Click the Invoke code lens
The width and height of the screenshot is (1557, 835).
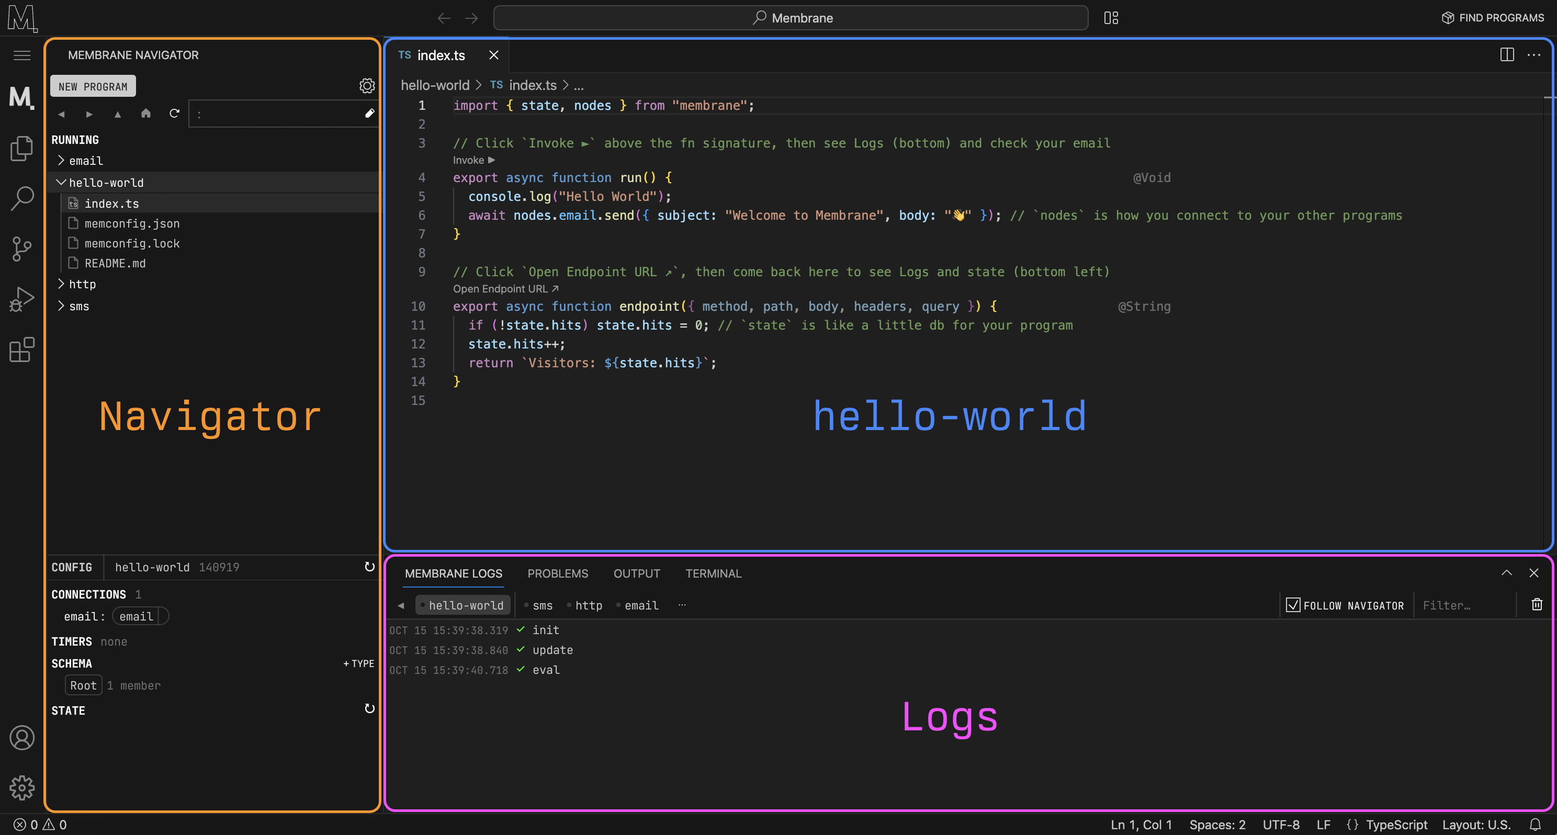(474, 160)
